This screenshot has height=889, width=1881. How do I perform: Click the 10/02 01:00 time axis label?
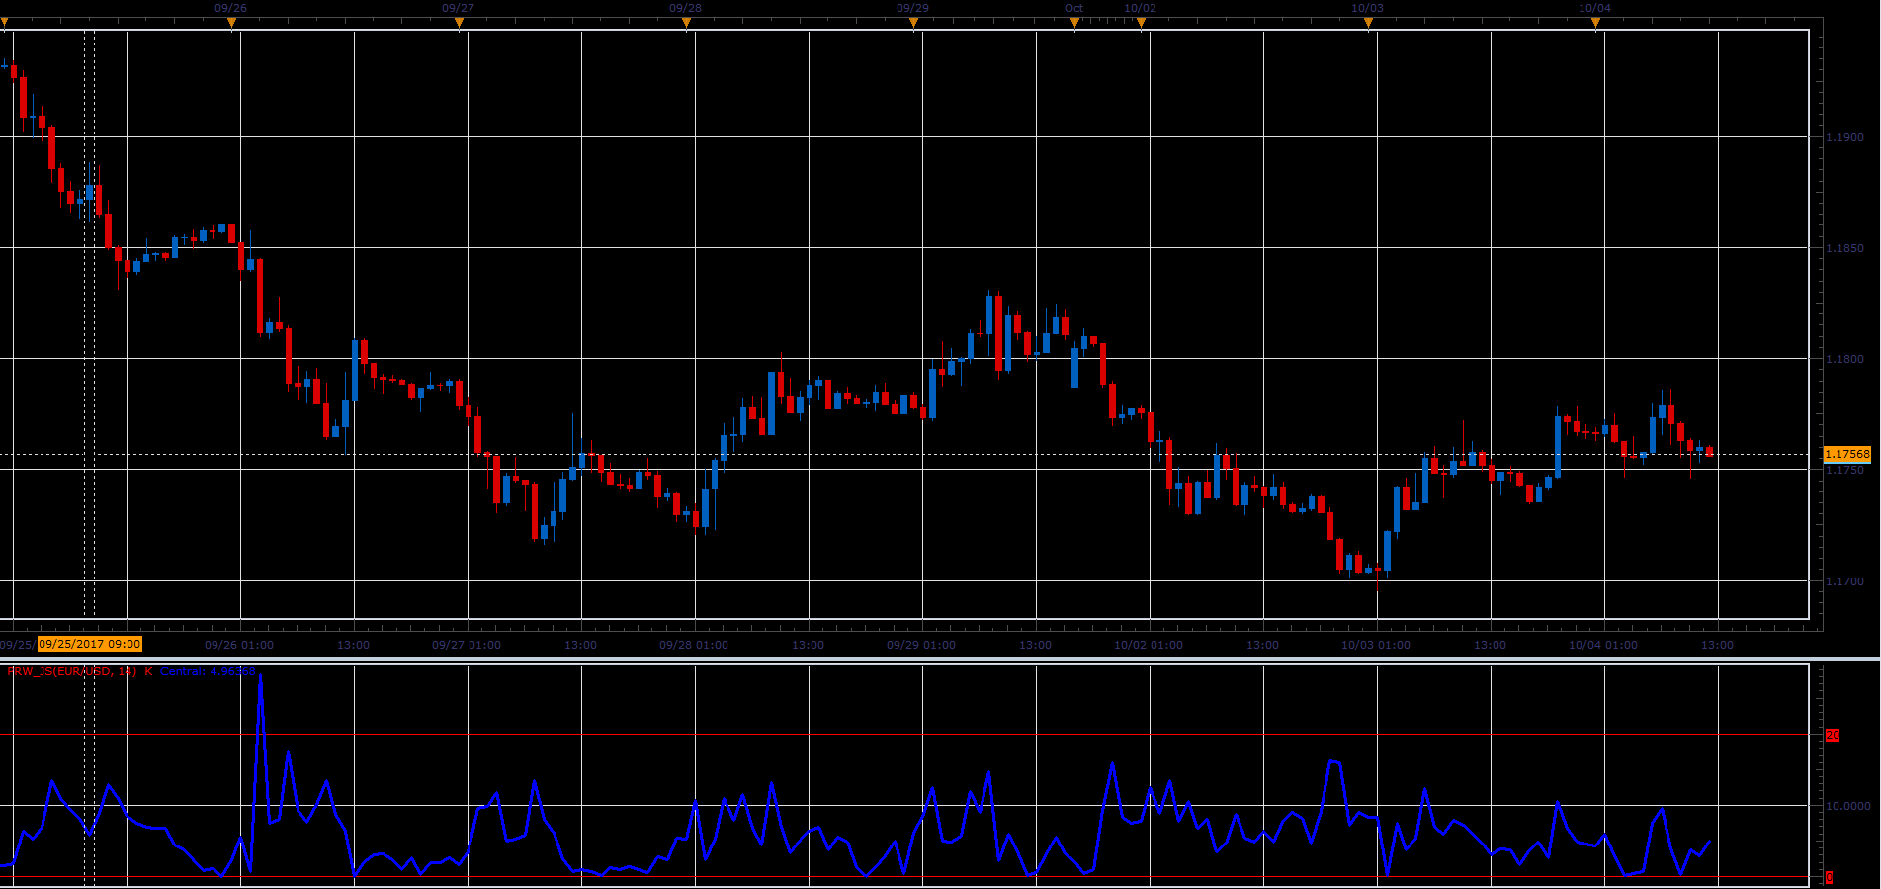coord(1149,645)
